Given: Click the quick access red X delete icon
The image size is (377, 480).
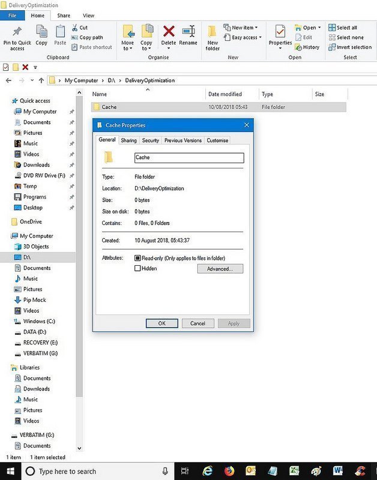Looking at the screenshot, I should [25, 67].
